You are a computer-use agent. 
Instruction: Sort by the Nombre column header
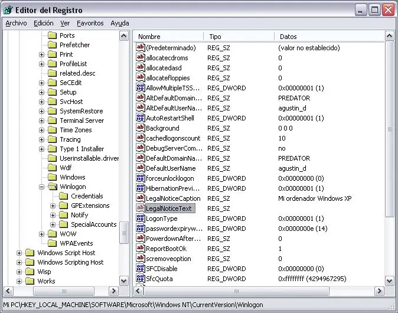pyautogui.click(x=168, y=37)
